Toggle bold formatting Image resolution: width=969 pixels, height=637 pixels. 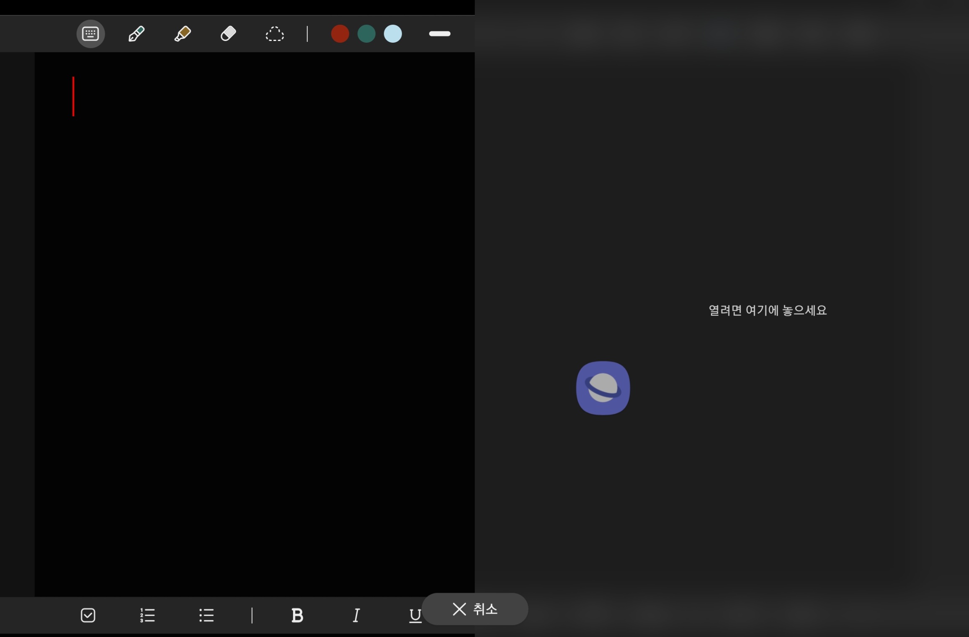click(x=297, y=615)
